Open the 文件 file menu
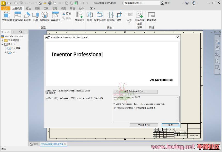This screenshot has width=222, height=152. 5,9
